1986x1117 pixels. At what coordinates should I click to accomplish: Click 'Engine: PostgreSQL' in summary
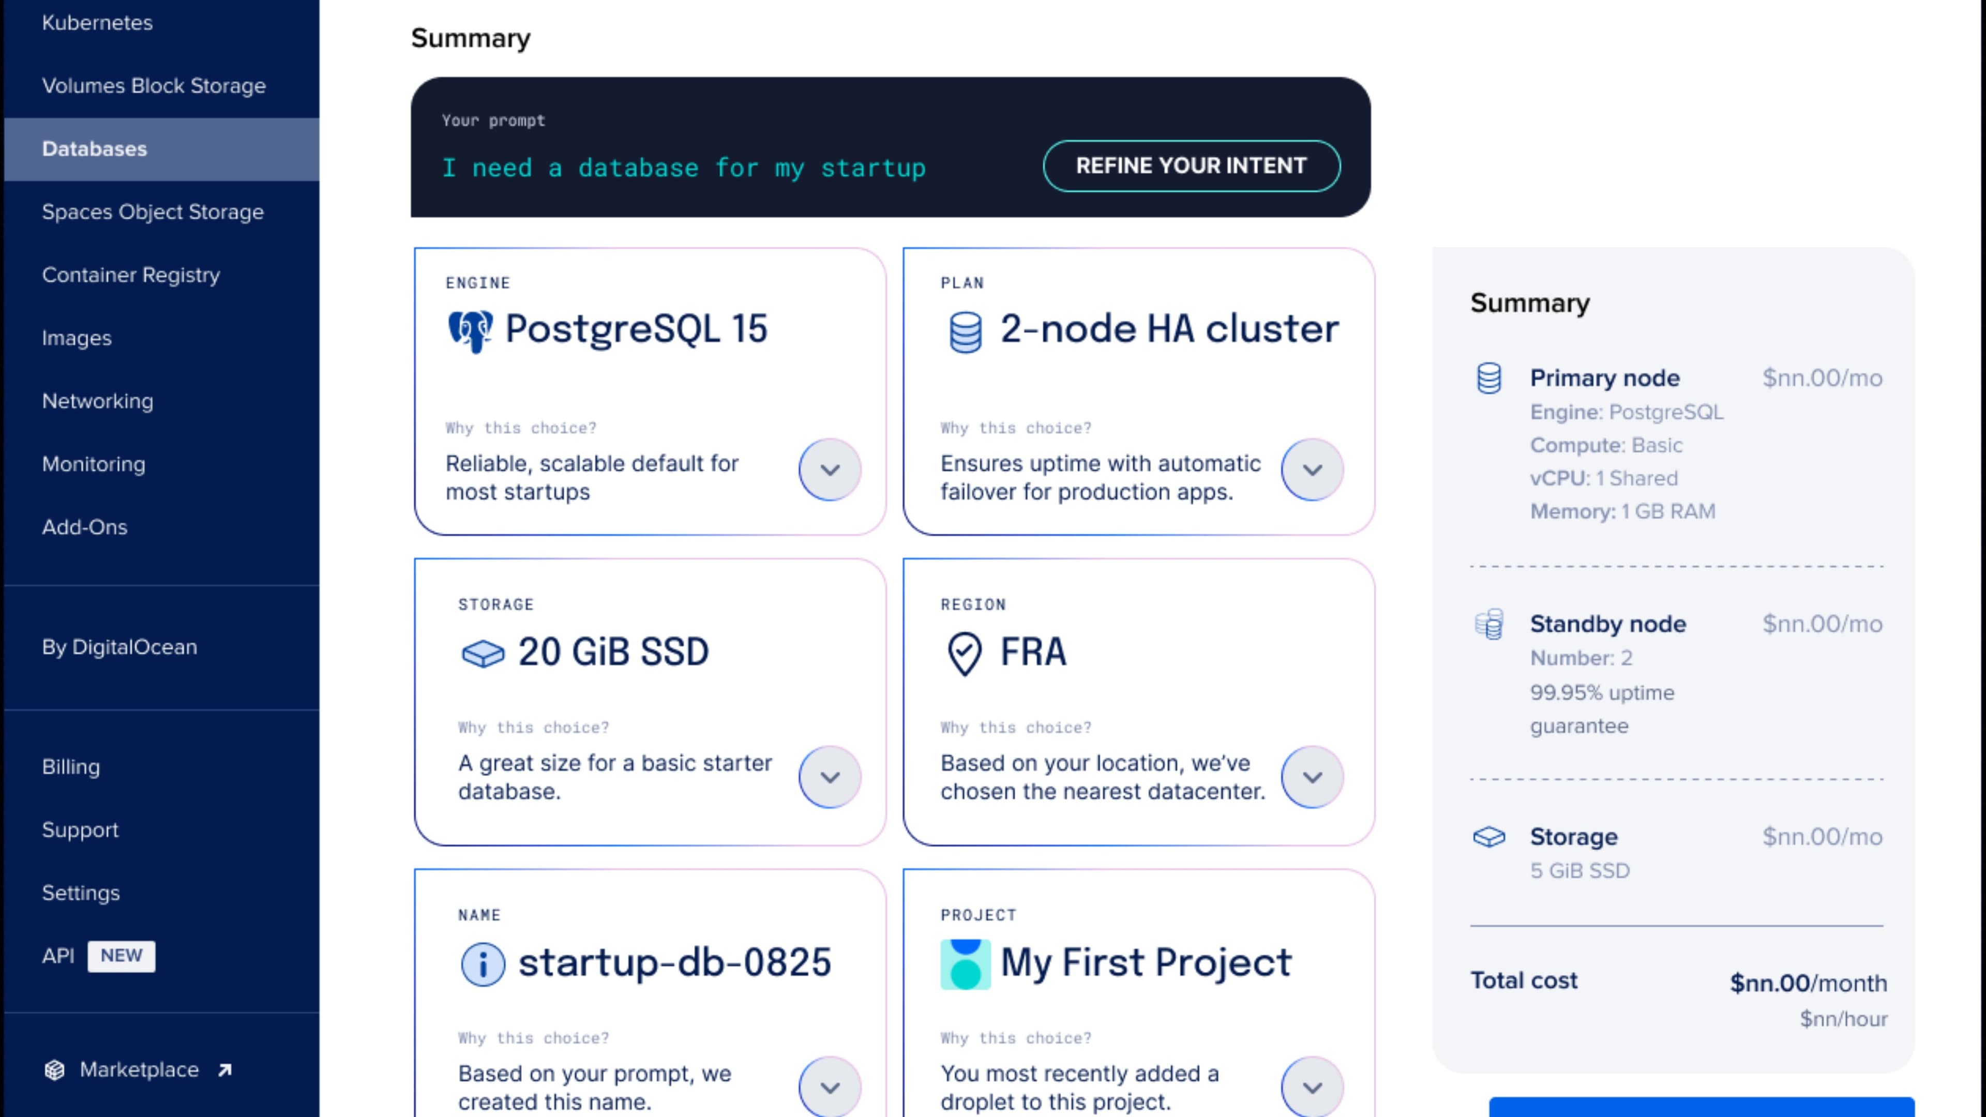(1627, 413)
